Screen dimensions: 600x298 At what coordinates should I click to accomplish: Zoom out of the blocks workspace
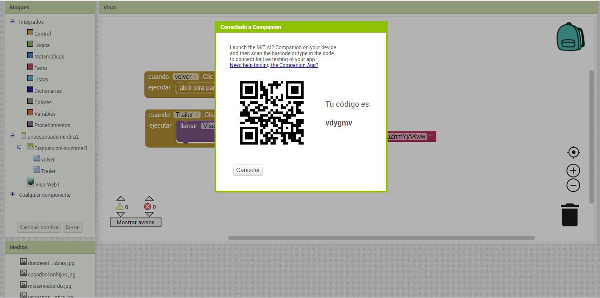pos(573,185)
